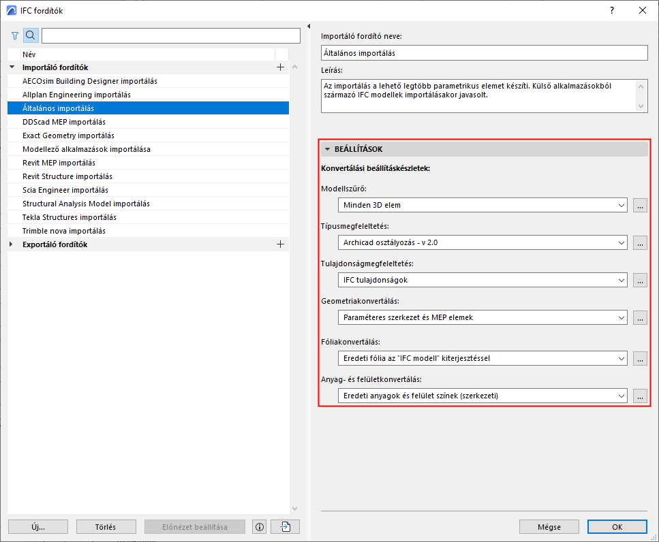This screenshot has height=542, width=659.
Task: Select Tekla Structures importálás
Action: coord(148,217)
